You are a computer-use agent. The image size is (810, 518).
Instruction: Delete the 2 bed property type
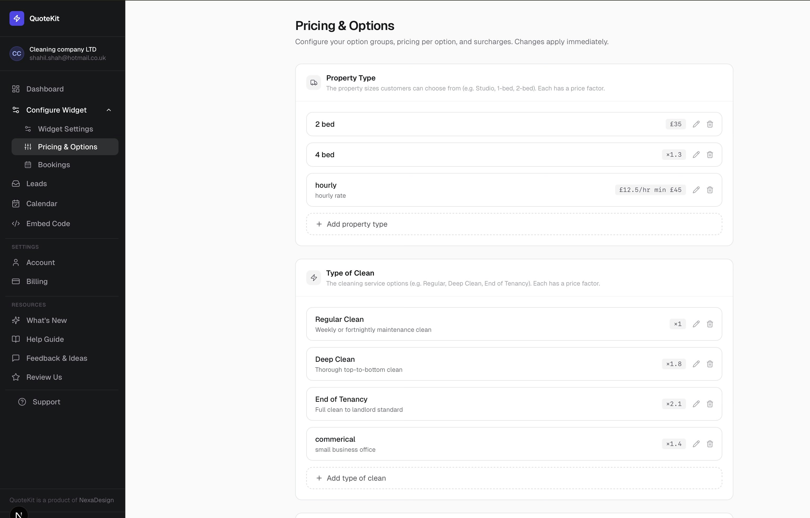pyautogui.click(x=710, y=124)
